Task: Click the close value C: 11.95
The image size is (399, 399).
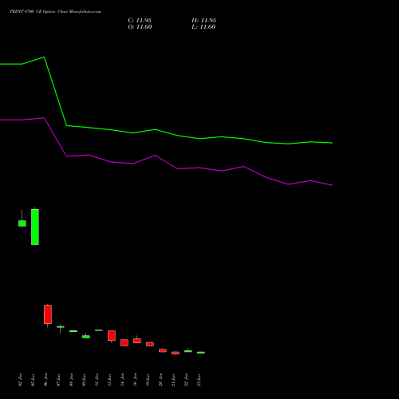Action: pyautogui.click(x=140, y=21)
